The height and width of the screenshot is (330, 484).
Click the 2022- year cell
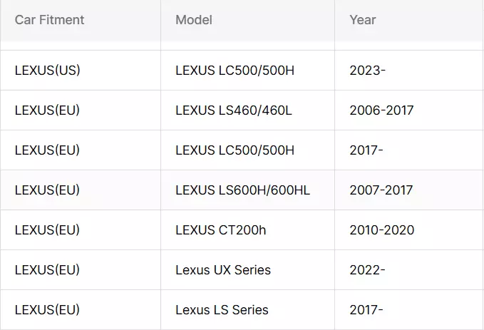pyautogui.click(x=367, y=270)
